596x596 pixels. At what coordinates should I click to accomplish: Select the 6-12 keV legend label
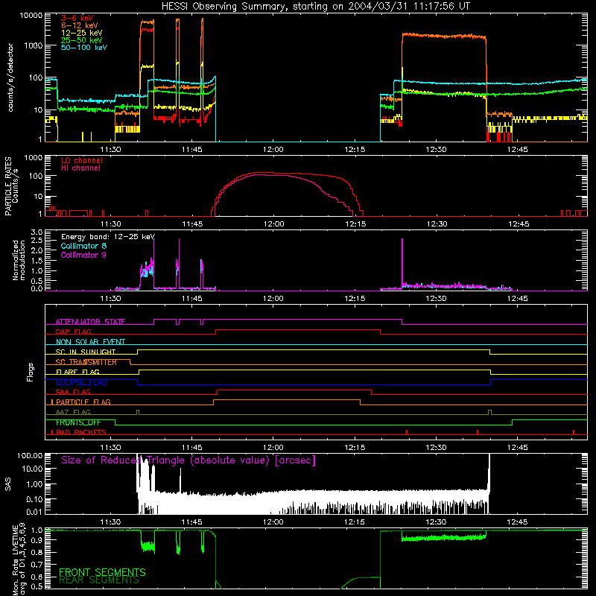coord(80,25)
